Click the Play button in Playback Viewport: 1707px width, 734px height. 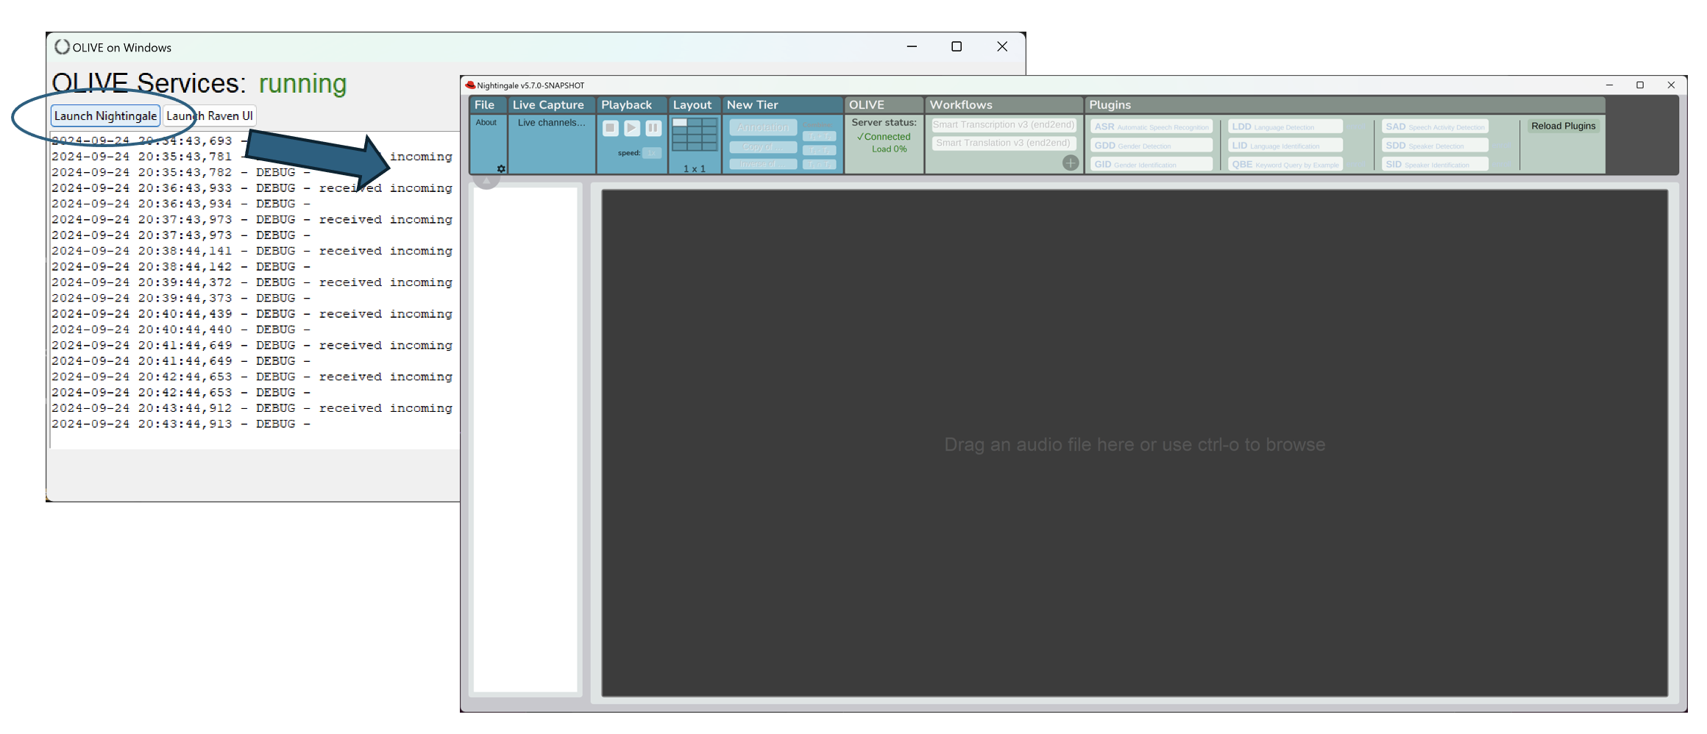pos(631,128)
